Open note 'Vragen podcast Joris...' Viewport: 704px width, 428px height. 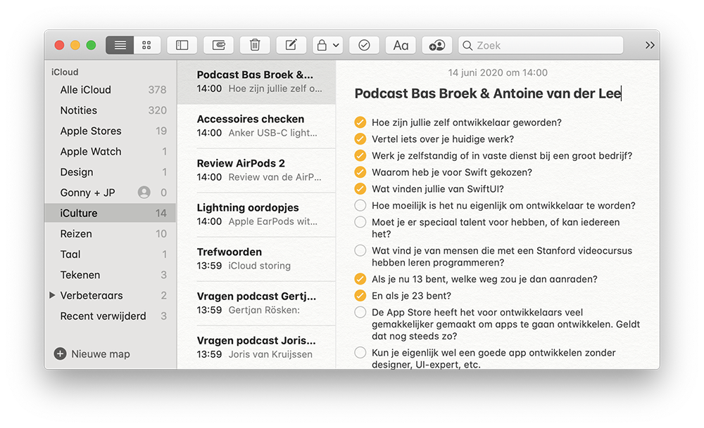pos(256,347)
